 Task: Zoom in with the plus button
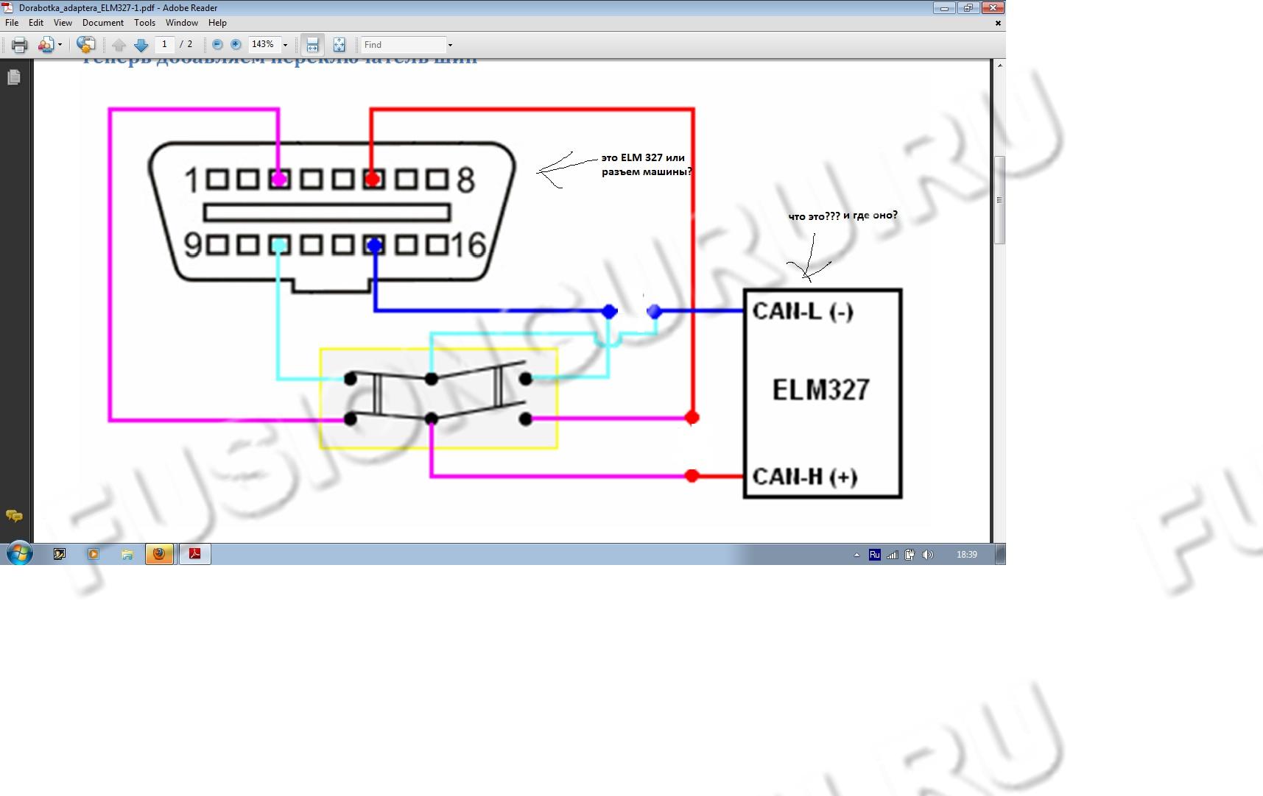236,45
